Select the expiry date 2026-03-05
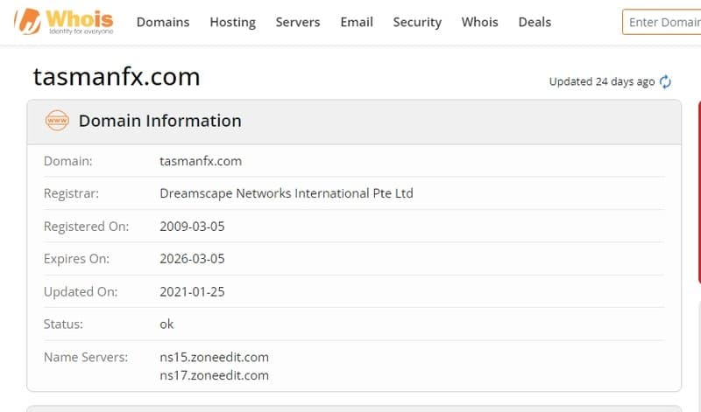This screenshot has width=701, height=412. (x=192, y=259)
